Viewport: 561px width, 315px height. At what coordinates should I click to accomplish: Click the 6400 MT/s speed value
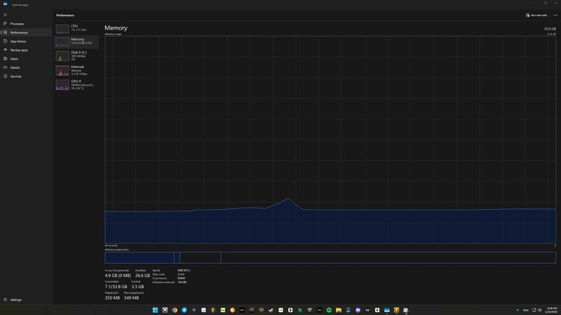184,270
